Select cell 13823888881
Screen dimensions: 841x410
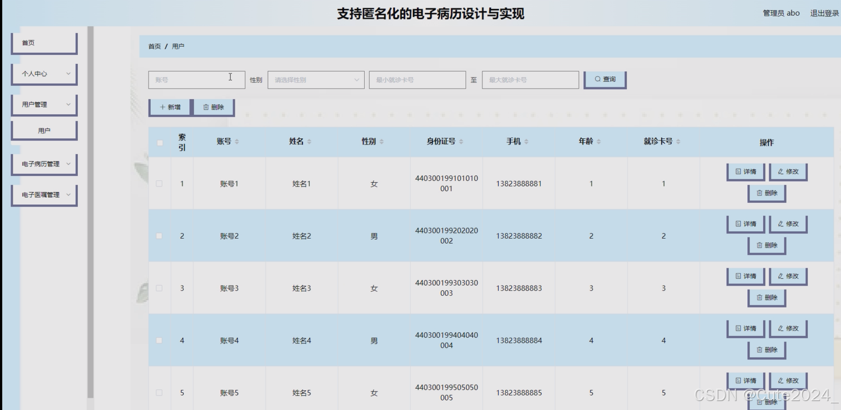(x=519, y=184)
